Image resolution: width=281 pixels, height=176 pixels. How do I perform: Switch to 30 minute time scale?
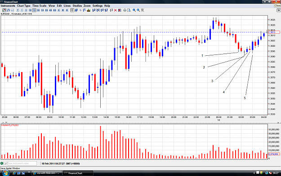38,10
